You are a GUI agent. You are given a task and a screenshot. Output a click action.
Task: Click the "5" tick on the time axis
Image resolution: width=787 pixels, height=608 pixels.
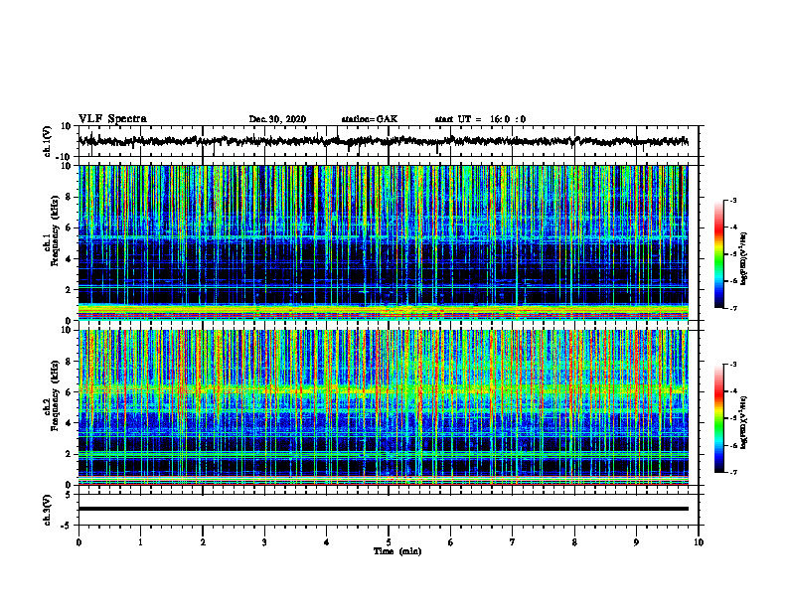click(x=389, y=542)
